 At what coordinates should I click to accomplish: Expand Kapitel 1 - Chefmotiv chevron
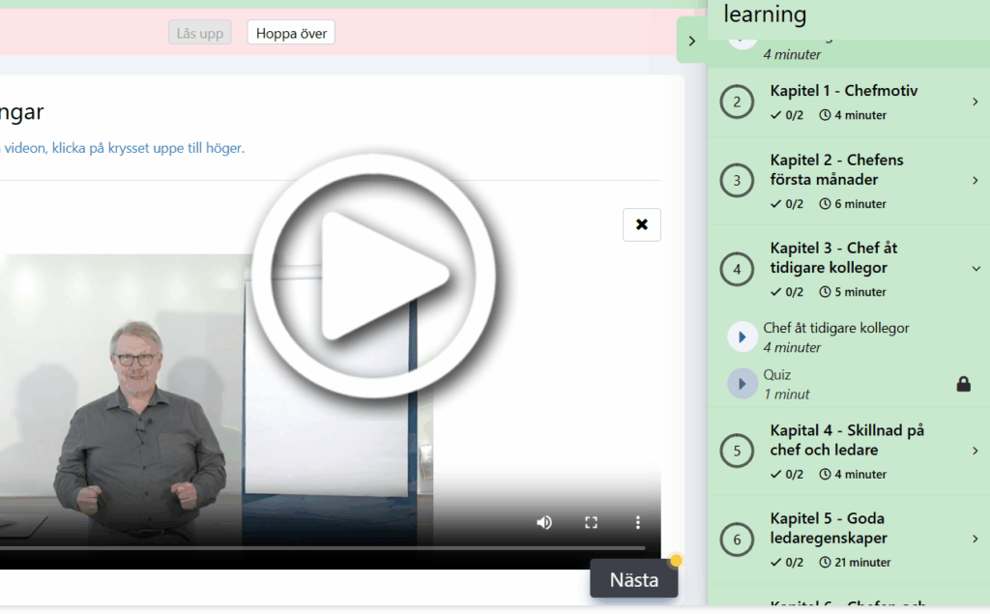975,102
